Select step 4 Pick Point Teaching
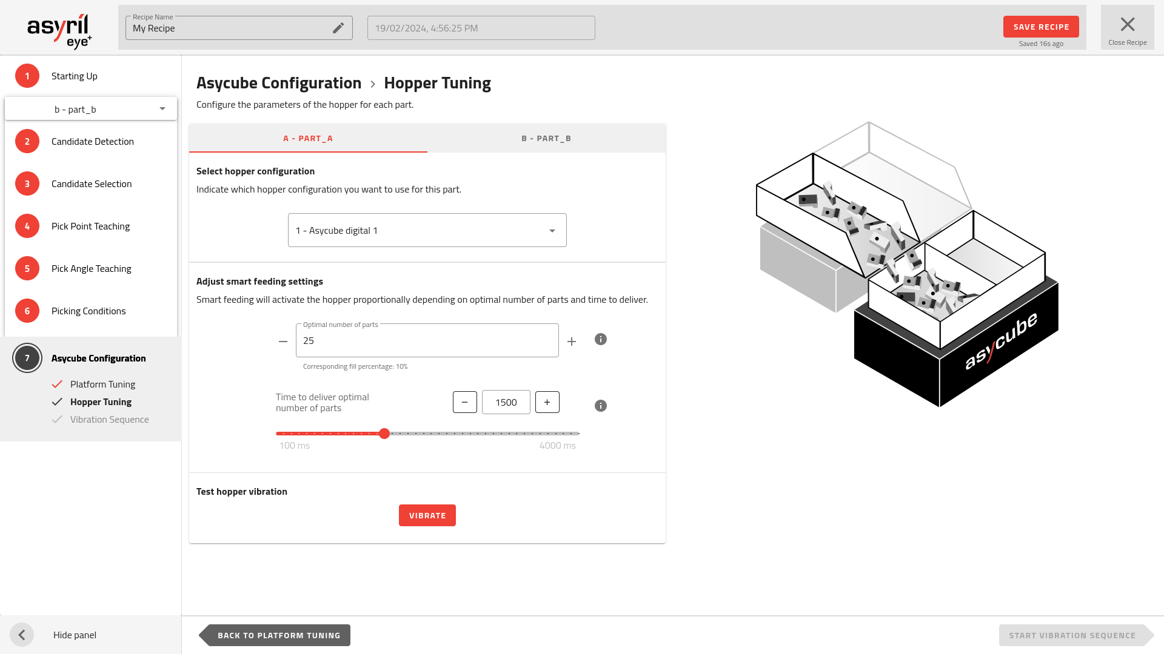The width and height of the screenshot is (1164, 654). pyautogui.click(x=90, y=226)
